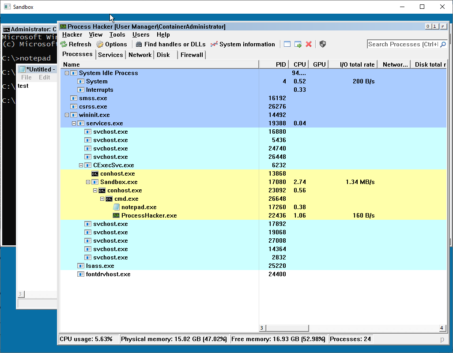
Task: Select the Processes tab
Action: (77, 54)
